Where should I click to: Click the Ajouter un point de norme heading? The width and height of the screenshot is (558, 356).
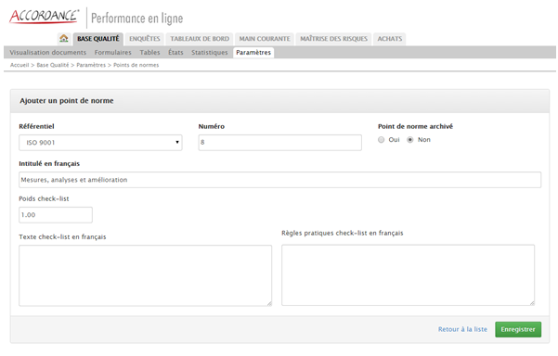[x=67, y=101]
